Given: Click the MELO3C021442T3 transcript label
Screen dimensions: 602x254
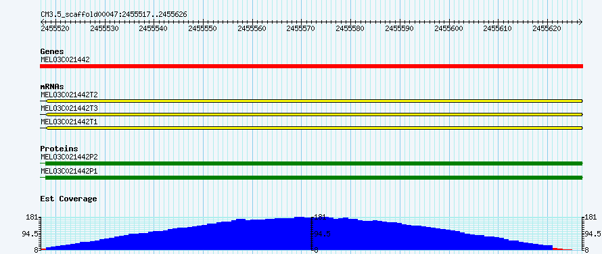Looking at the screenshot, I should [x=70, y=108].
